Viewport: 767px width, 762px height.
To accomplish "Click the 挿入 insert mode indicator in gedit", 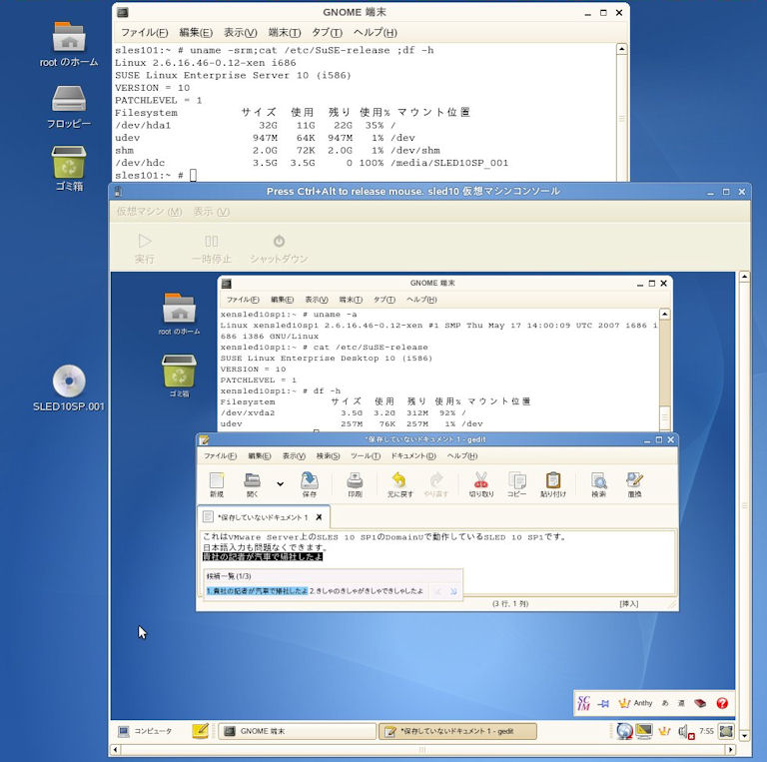I will [x=628, y=603].
